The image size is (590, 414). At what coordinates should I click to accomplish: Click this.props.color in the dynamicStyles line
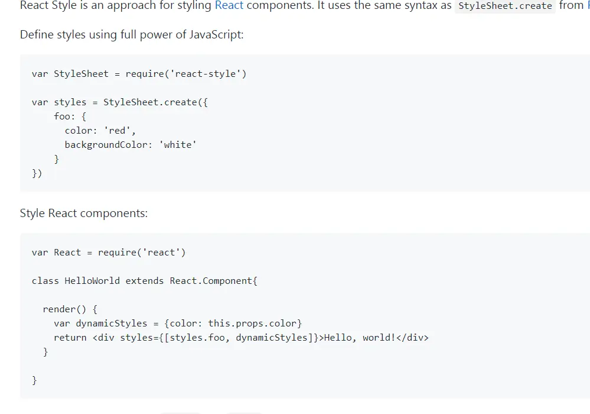pos(252,324)
